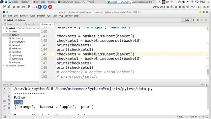Viewport: 211px width, 119px height.
Task: Visit www.muhammedessa.com link
Action: tap(181, 7)
